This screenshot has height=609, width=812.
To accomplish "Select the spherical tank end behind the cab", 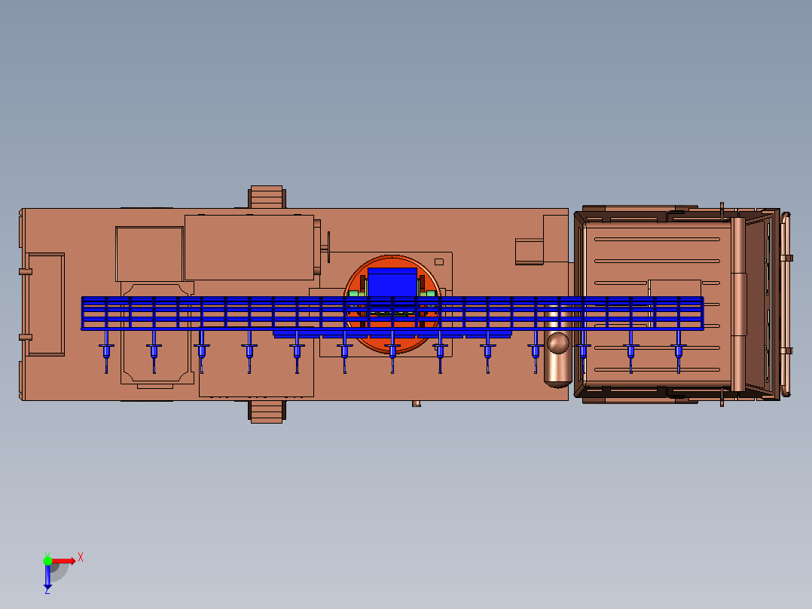I will pyautogui.click(x=557, y=343).
